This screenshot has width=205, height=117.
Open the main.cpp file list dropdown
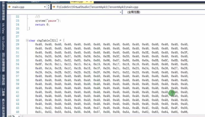[x=45, y=7]
